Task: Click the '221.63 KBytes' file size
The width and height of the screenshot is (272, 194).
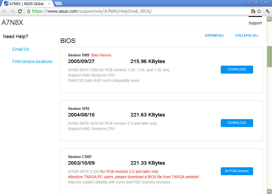Action: (x=148, y=115)
